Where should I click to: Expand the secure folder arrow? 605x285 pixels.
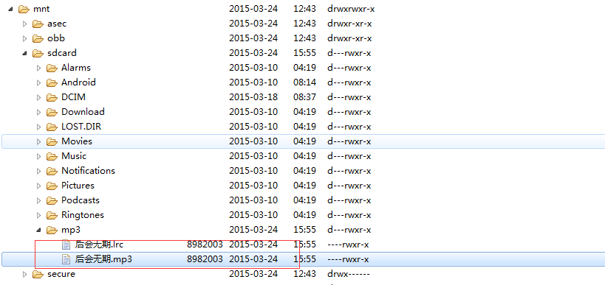tap(24, 274)
